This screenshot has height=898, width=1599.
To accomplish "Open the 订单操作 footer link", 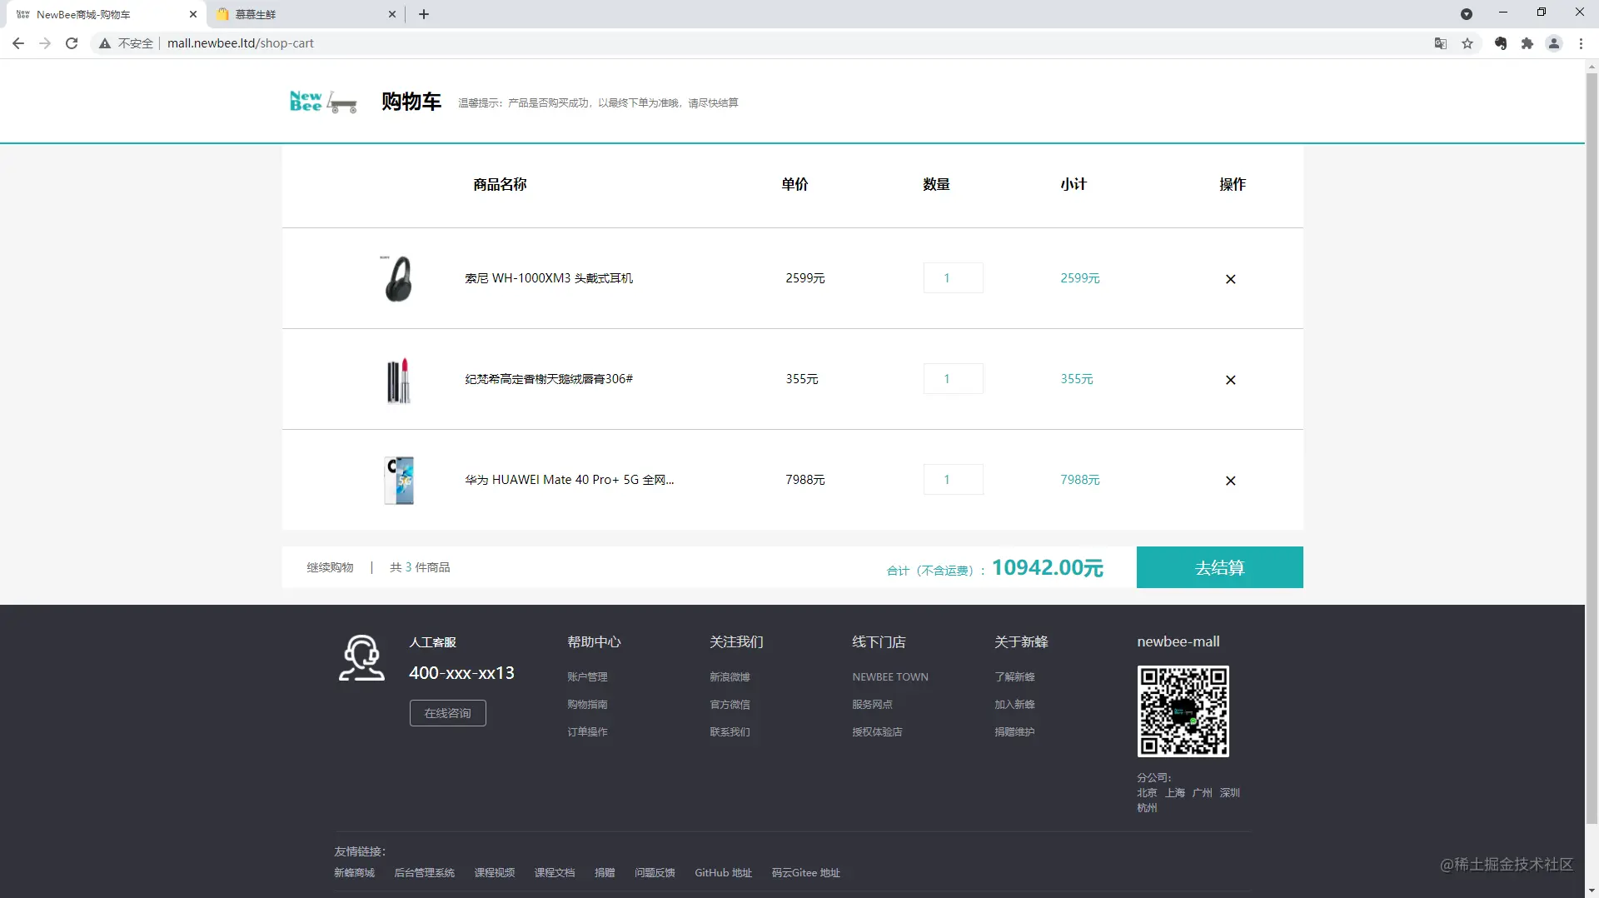I will coord(587,732).
